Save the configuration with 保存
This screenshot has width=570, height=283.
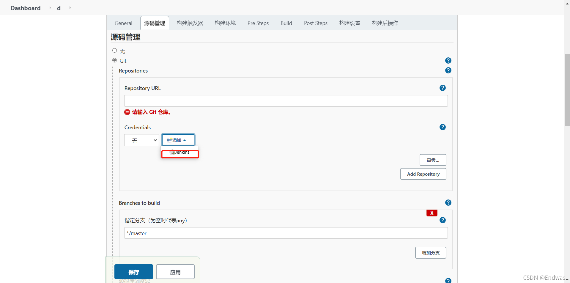(134, 272)
